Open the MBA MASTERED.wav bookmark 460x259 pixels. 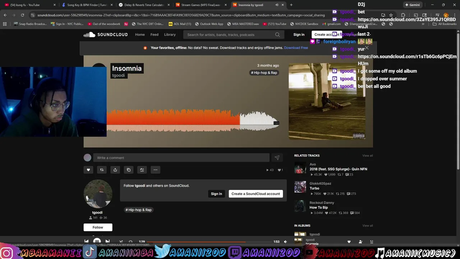[243, 24]
